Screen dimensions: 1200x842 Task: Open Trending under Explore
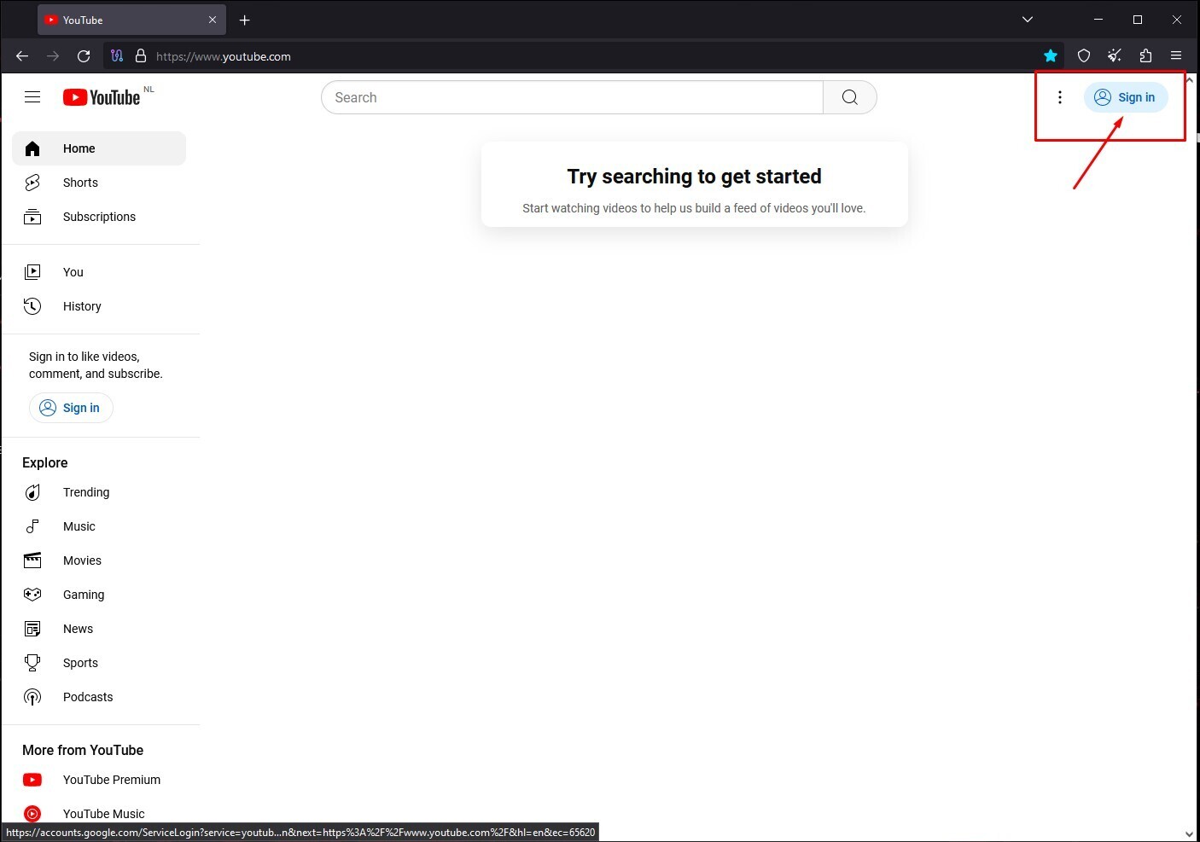point(99,492)
